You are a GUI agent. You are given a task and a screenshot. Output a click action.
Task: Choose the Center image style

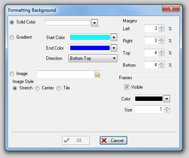coord(37,88)
